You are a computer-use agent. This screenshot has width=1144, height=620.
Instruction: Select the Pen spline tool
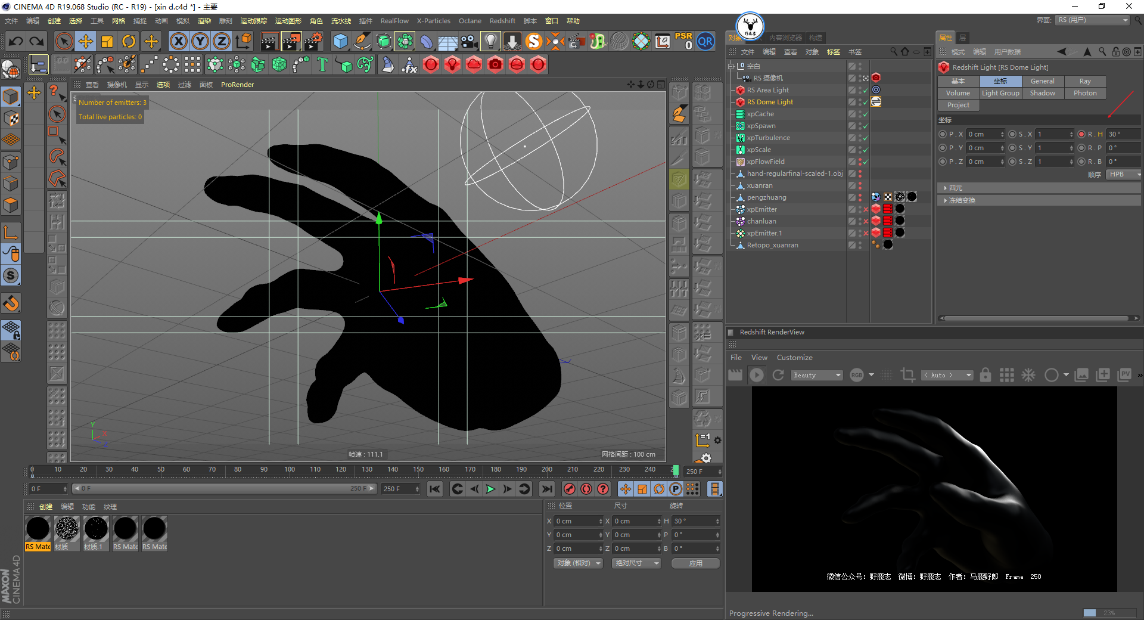point(362,41)
